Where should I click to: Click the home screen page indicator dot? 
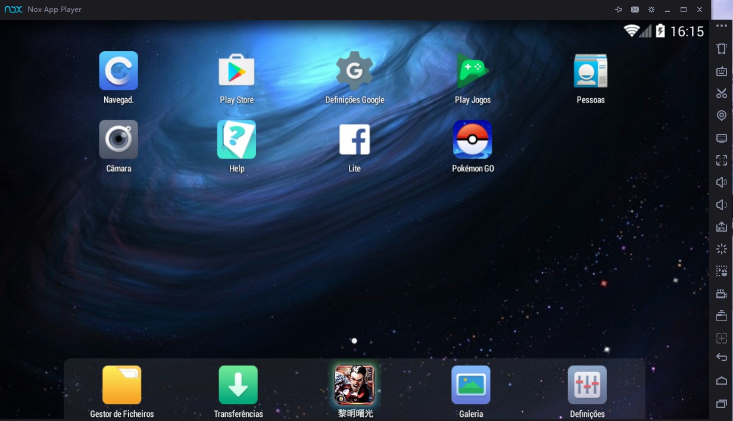tap(354, 341)
